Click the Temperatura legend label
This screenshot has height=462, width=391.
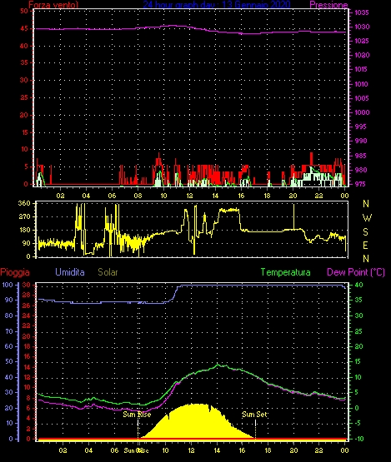(285, 272)
